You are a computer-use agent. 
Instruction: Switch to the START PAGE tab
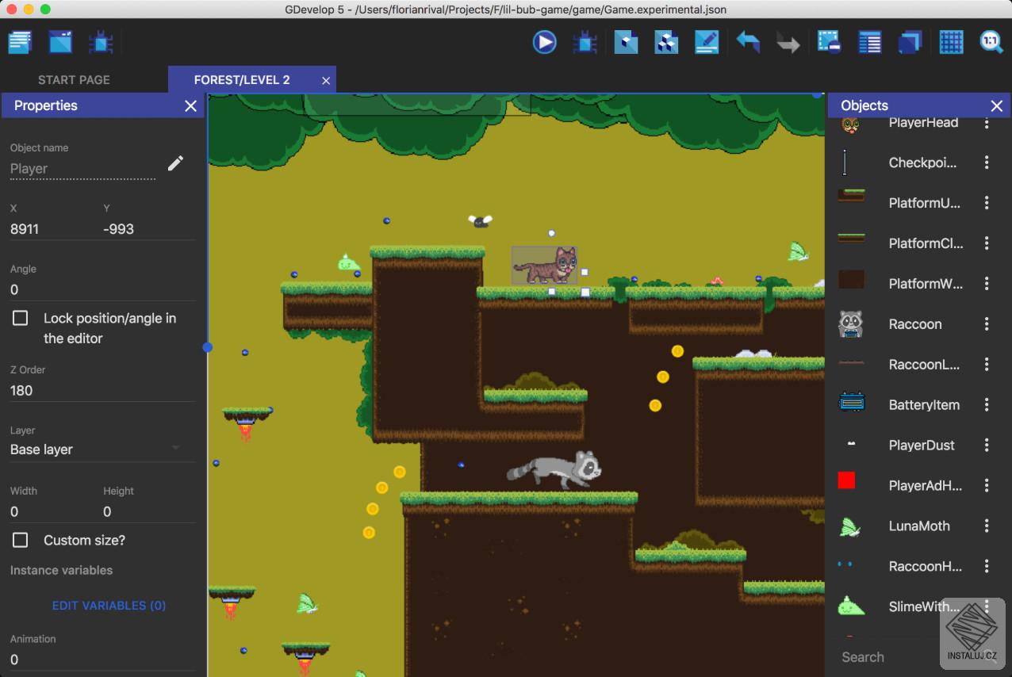[74, 80]
